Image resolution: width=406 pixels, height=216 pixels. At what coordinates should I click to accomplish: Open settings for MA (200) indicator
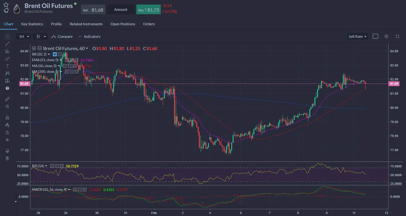[72, 72]
